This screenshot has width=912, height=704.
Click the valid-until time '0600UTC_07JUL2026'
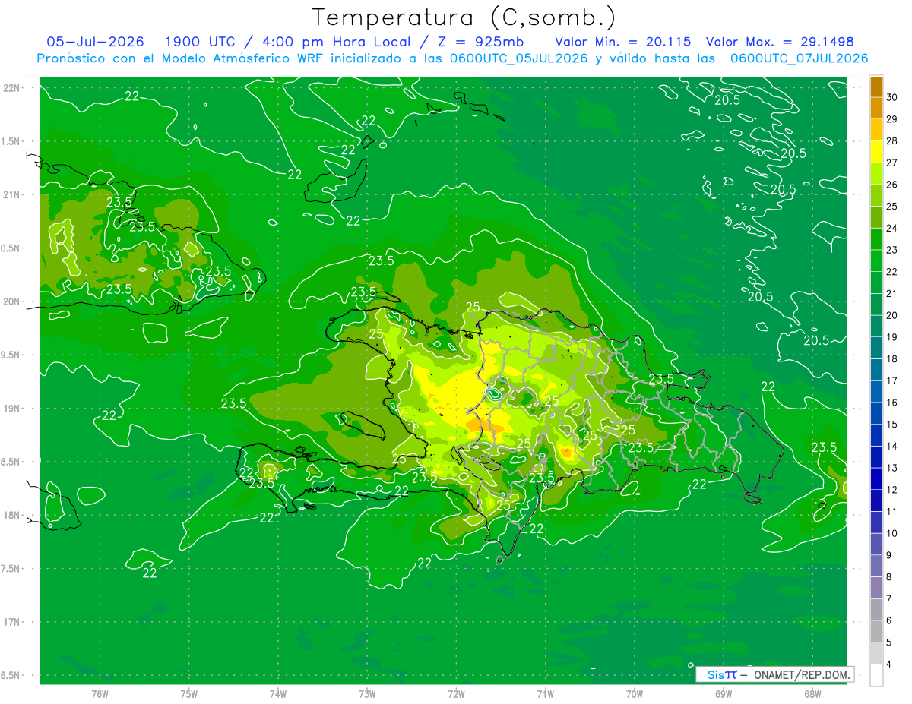pyautogui.click(x=799, y=58)
